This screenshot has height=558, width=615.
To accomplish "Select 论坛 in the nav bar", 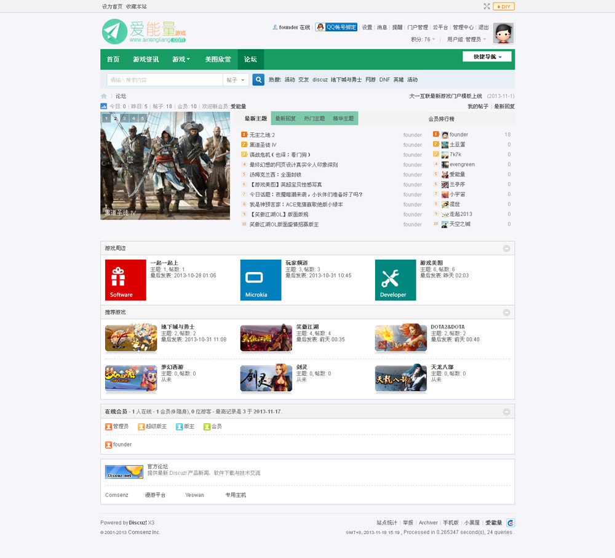I will (x=250, y=59).
